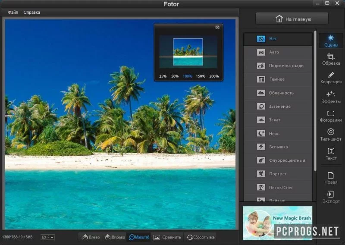Select the 'Портрет' scene icon

[261, 174]
